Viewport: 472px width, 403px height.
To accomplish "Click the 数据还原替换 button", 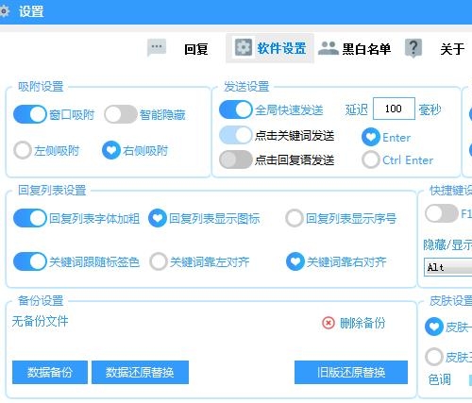I will pyautogui.click(x=140, y=372).
